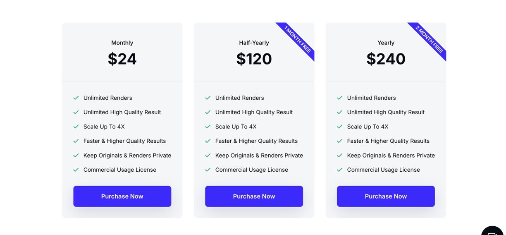Click Monthly Keep Originals & Renders Private text
This screenshot has width=506, height=235.
pos(127,156)
